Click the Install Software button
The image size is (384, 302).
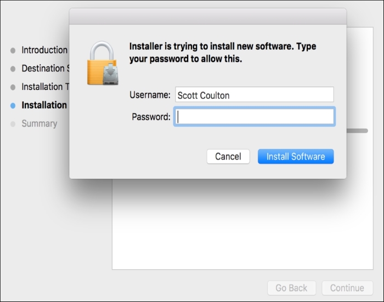296,156
